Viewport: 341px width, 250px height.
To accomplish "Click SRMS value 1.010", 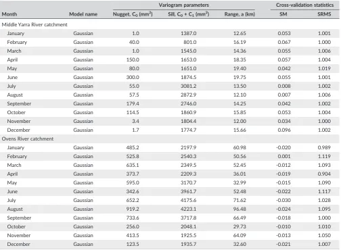I will [x=324, y=226].
